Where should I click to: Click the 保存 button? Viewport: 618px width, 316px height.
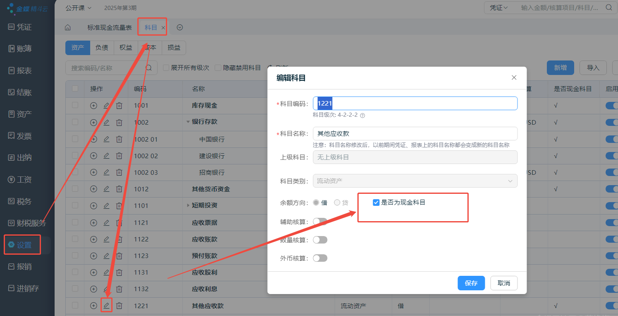471,283
